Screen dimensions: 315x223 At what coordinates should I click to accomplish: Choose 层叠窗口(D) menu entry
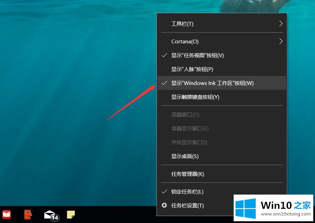(x=222, y=114)
